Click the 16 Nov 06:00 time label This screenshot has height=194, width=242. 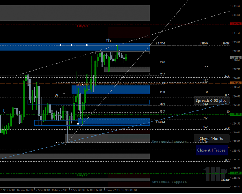tap(25, 190)
